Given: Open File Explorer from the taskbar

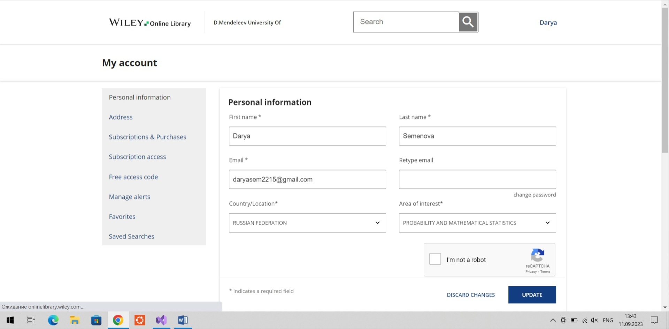Looking at the screenshot, I should (75, 320).
